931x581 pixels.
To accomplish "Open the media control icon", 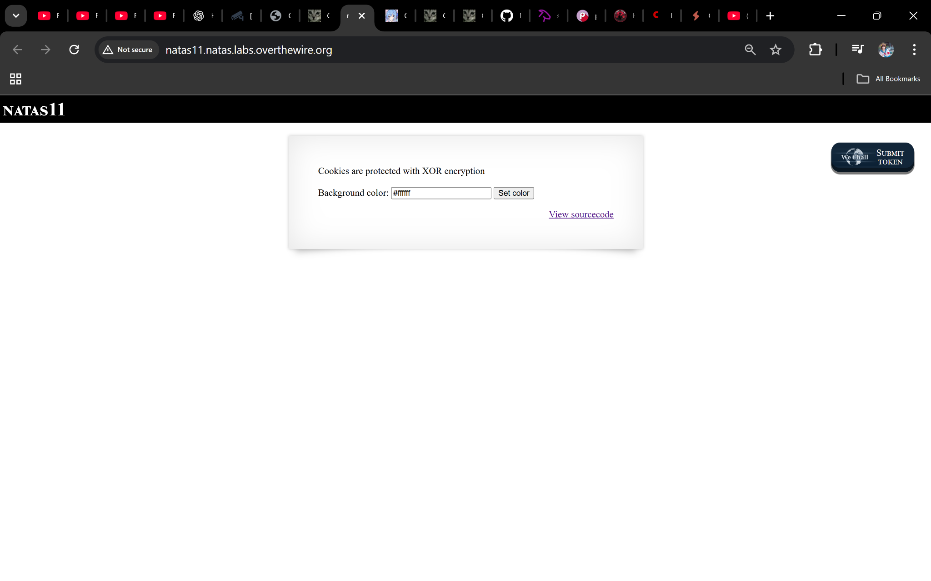I will [857, 49].
